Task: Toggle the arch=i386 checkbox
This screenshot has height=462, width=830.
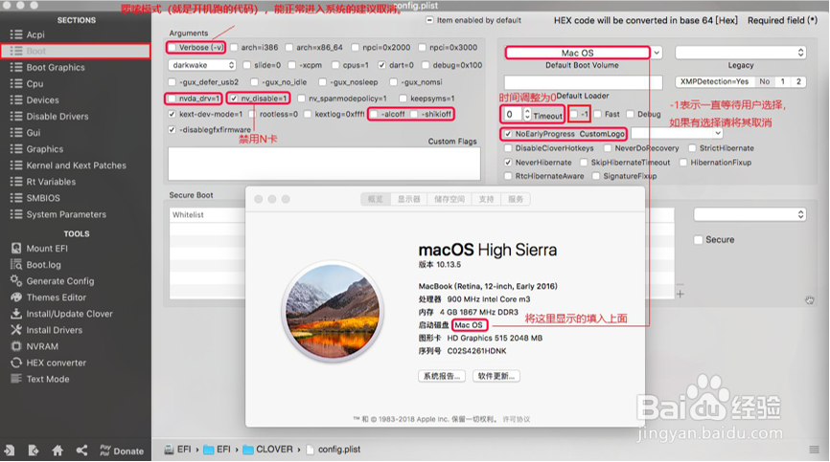Action: 234,48
